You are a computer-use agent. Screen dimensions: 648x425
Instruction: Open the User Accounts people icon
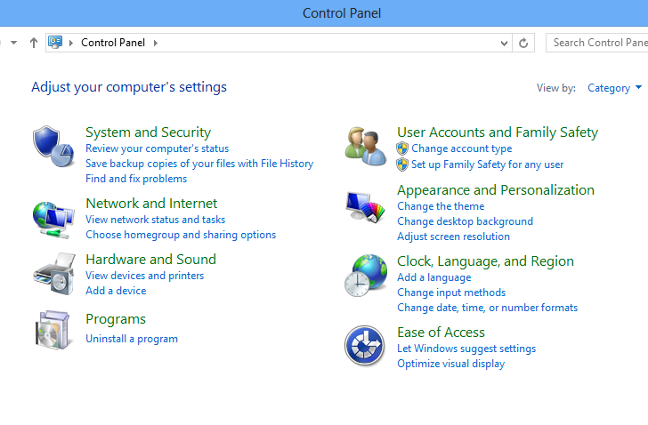tap(366, 147)
